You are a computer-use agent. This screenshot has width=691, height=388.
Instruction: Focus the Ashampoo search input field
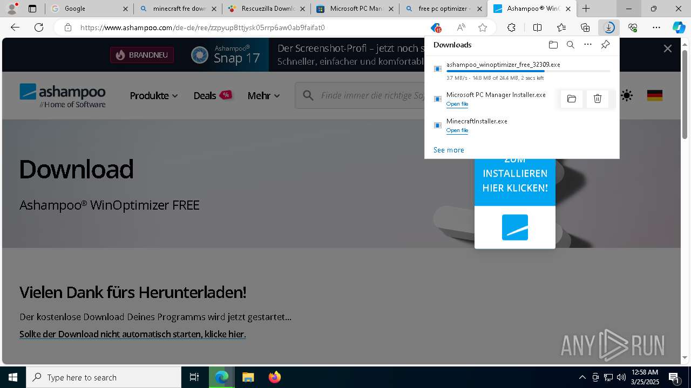372,95
